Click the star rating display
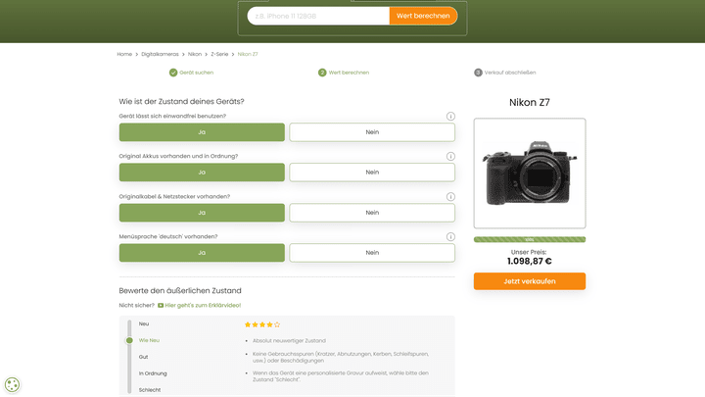 pyautogui.click(x=262, y=324)
